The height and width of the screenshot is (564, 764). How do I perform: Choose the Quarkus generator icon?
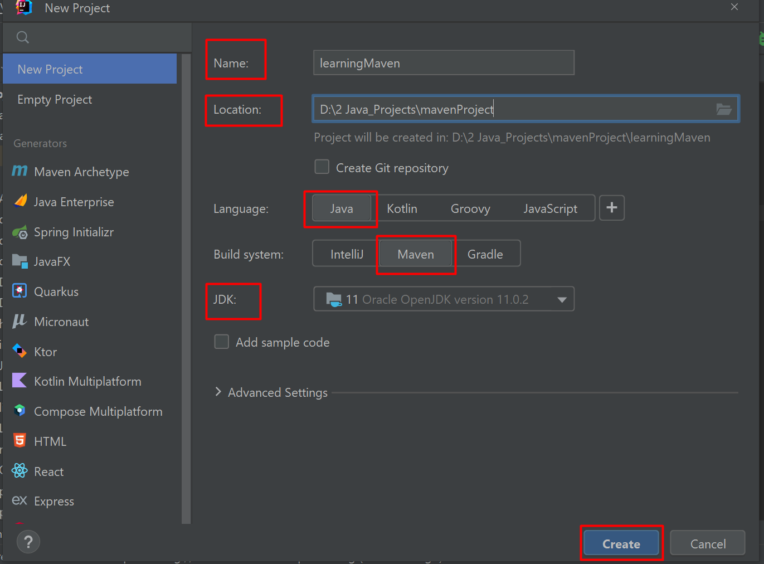[19, 291]
